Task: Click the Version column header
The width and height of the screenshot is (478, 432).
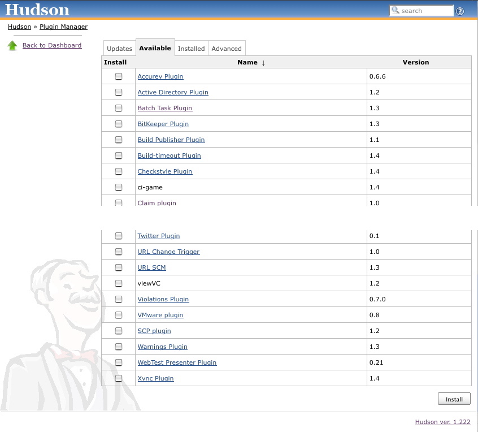Action: pos(415,62)
